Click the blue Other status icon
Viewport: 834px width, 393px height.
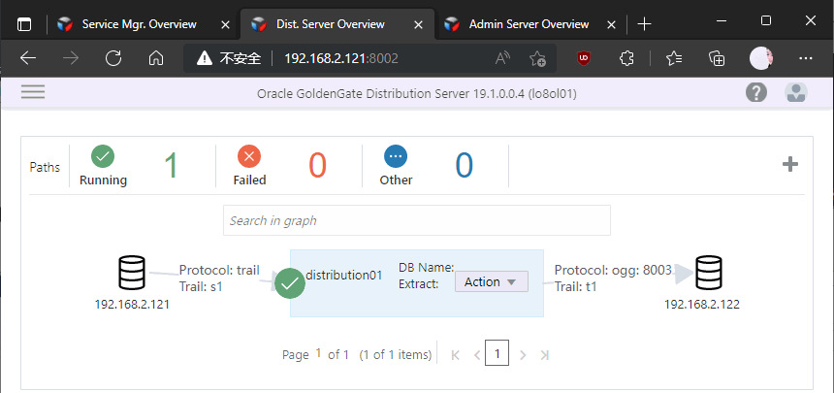click(x=396, y=156)
